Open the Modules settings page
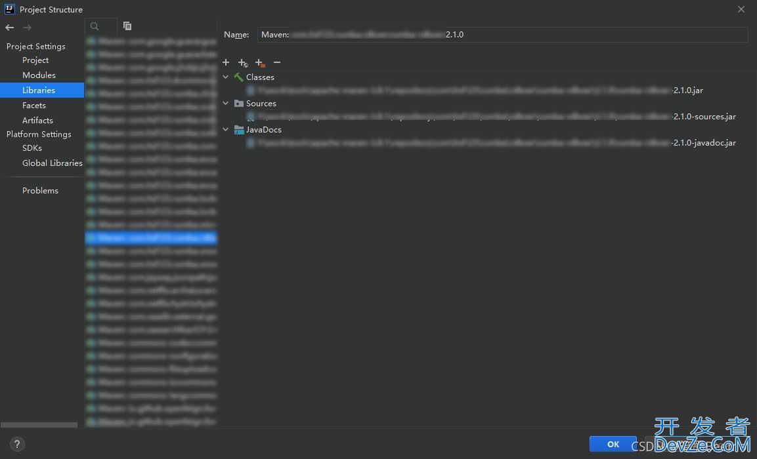The width and height of the screenshot is (757, 459). (x=39, y=75)
